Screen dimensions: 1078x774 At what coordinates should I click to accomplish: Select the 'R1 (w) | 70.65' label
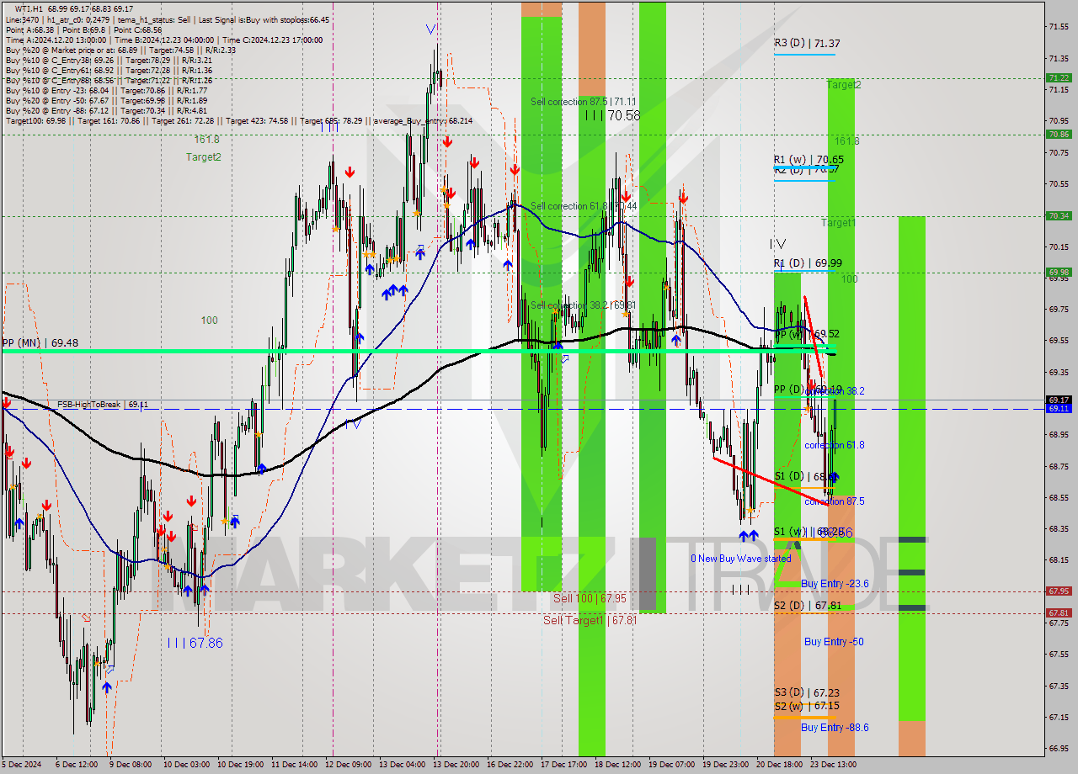point(808,160)
